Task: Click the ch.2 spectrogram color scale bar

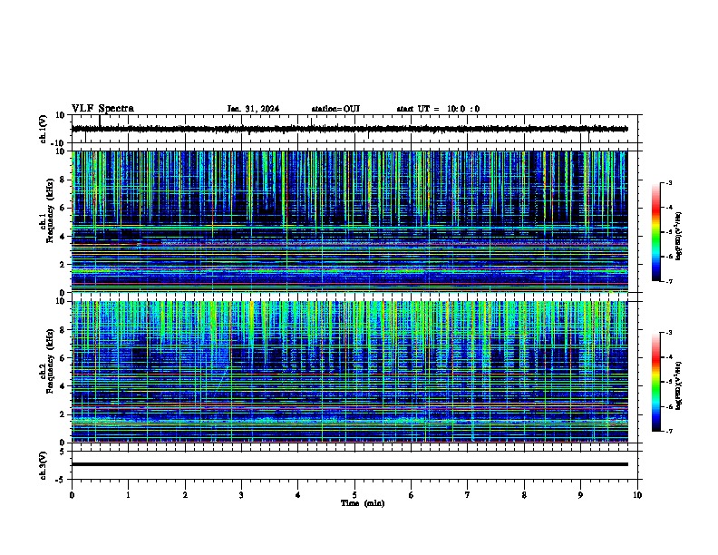Action: click(x=655, y=382)
